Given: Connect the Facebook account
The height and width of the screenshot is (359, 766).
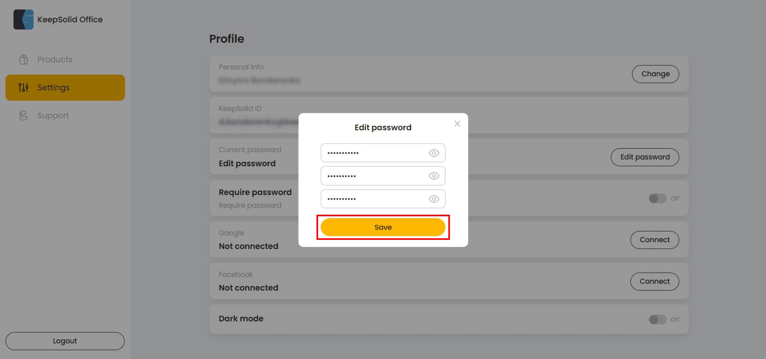Looking at the screenshot, I should [x=655, y=281].
